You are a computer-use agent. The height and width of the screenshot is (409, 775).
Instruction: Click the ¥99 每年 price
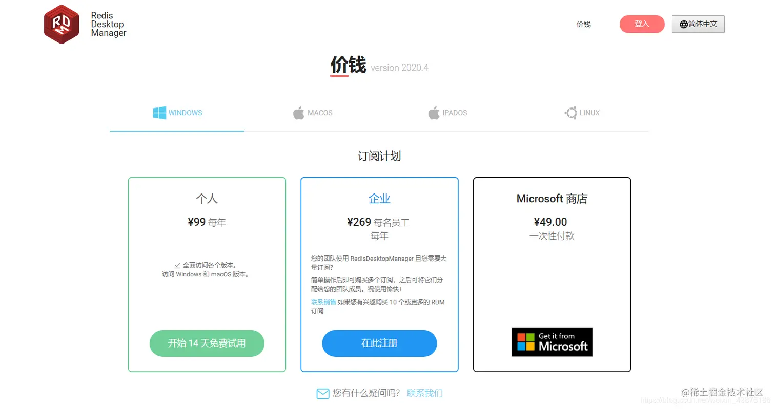point(207,222)
